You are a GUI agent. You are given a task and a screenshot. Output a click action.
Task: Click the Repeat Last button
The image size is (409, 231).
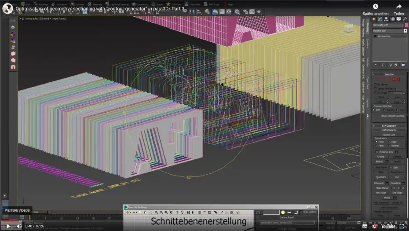(389, 135)
